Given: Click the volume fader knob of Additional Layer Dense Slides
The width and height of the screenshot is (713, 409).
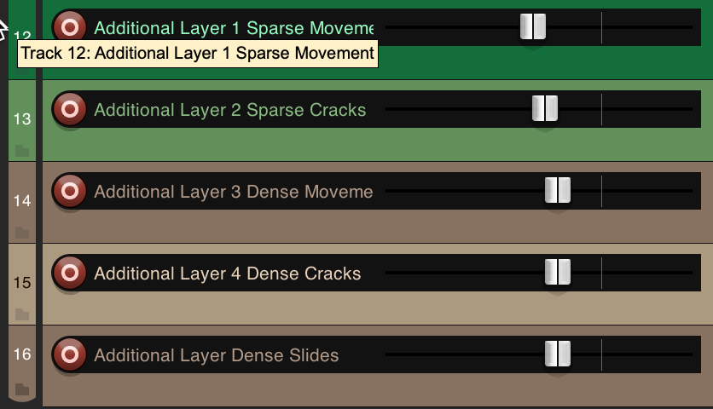Looking at the screenshot, I should 558,354.
